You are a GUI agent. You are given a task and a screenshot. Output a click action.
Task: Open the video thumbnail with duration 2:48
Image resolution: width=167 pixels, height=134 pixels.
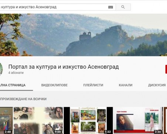click(6, 120)
